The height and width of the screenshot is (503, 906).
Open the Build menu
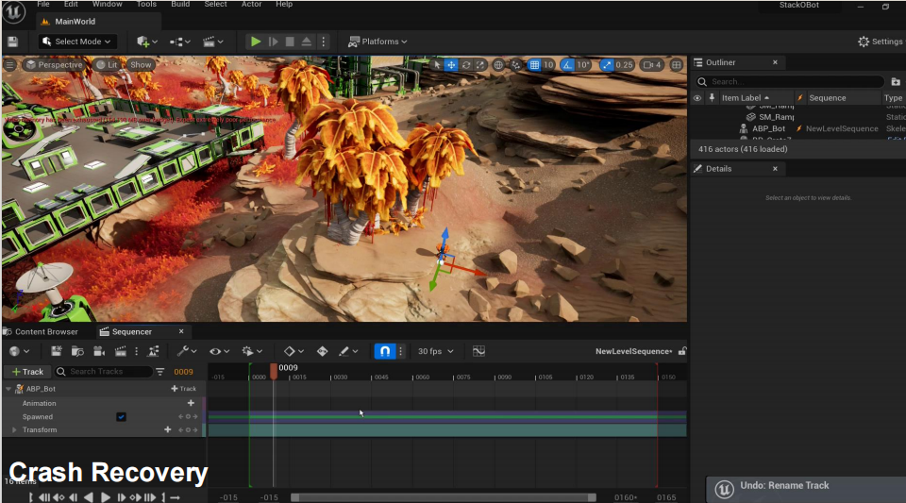(180, 5)
